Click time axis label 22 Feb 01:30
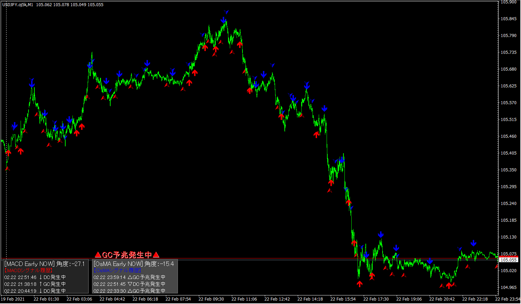This screenshot has width=521, height=304. 46,299
